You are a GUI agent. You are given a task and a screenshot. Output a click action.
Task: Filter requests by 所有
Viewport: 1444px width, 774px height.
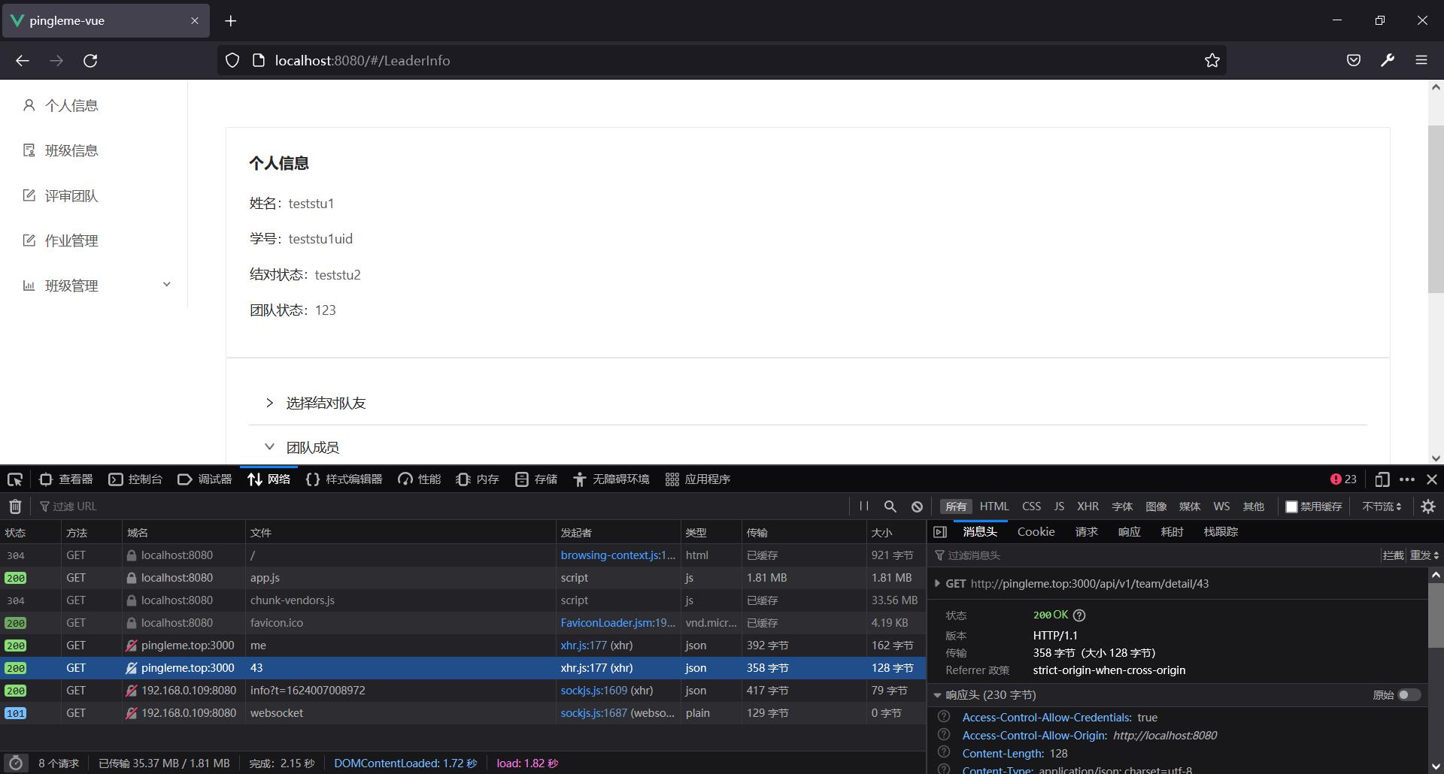tap(956, 506)
